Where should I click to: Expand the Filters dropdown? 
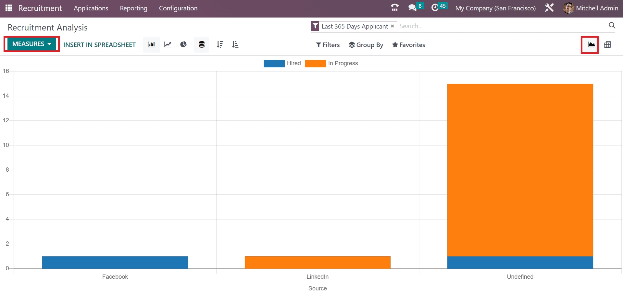point(328,45)
